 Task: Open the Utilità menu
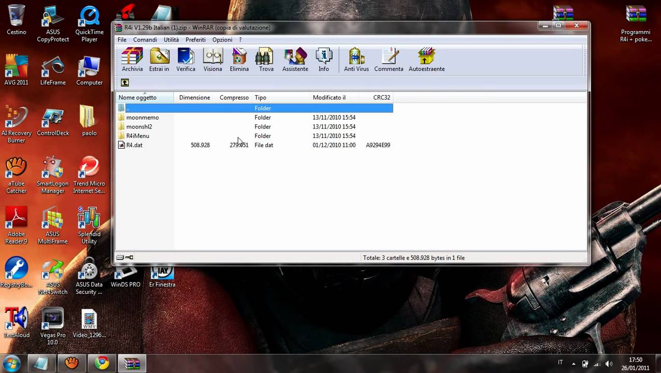171,40
